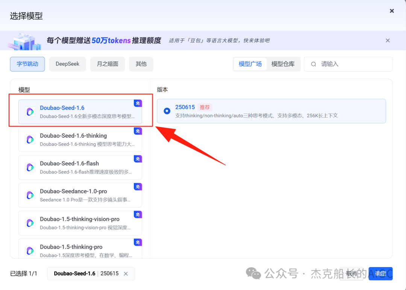Screen dimensions: 406x290
Task: Click the Doubao-Seedance-1.0-pro logo icon
Action: [30, 195]
